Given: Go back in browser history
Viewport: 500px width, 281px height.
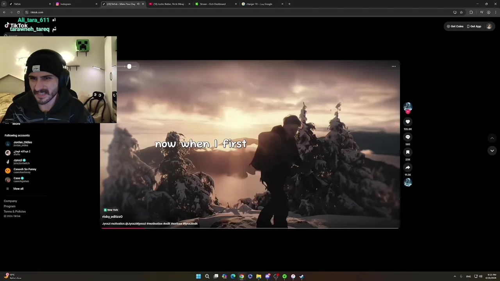Looking at the screenshot, I should [x=4, y=12].
